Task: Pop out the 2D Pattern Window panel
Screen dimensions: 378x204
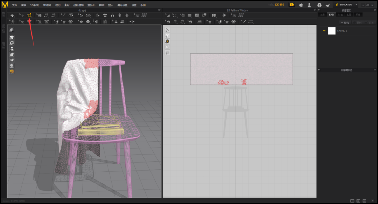Action: [x=315, y=10]
